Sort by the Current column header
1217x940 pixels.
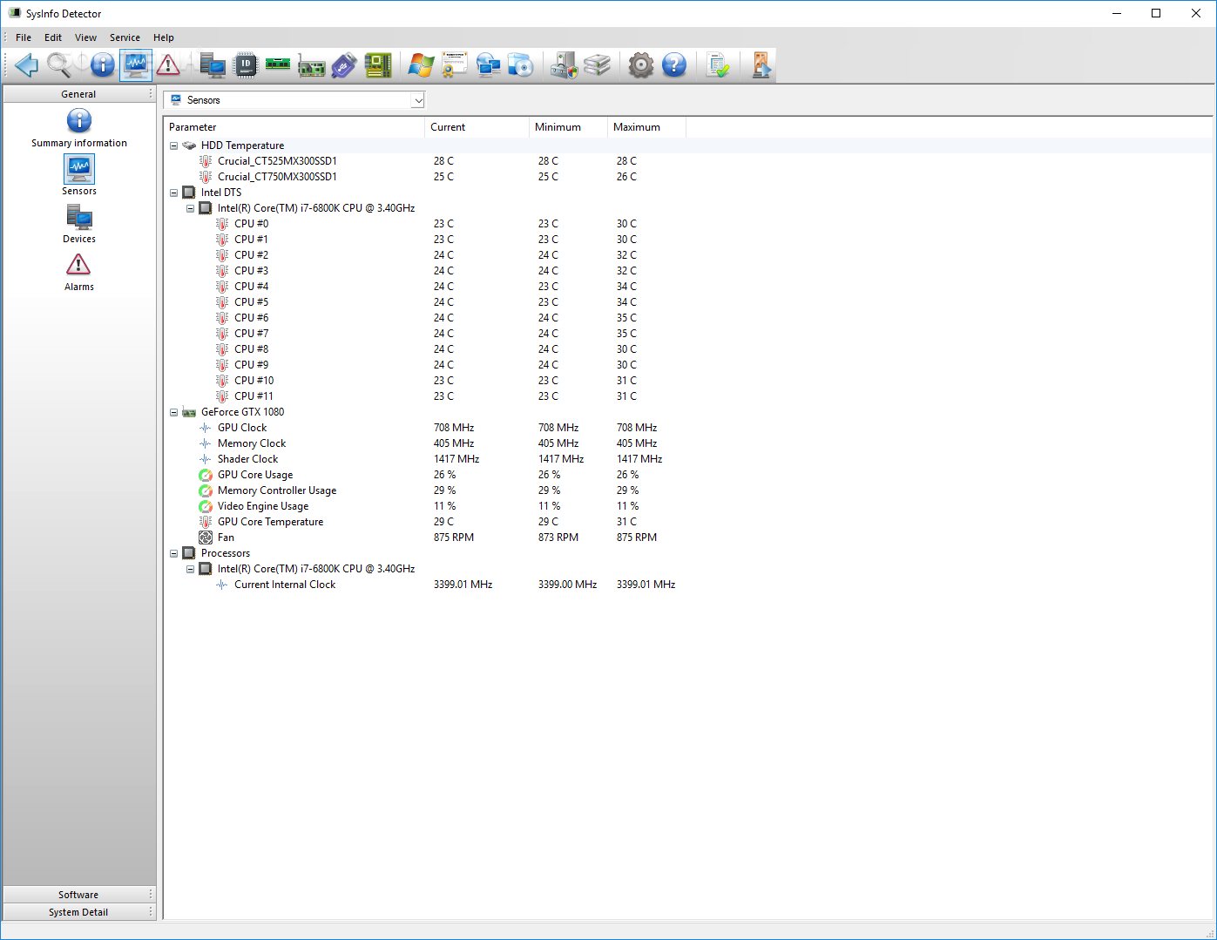click(x=477, y=127)
